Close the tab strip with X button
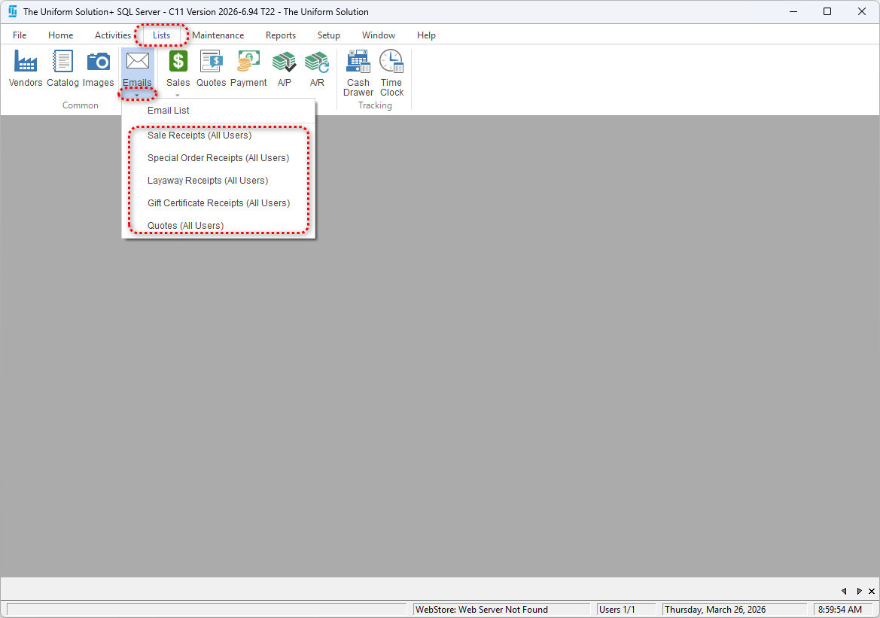The height and width of the screenshot is (618, 880). pyautogui.click(x=872, y=592)
